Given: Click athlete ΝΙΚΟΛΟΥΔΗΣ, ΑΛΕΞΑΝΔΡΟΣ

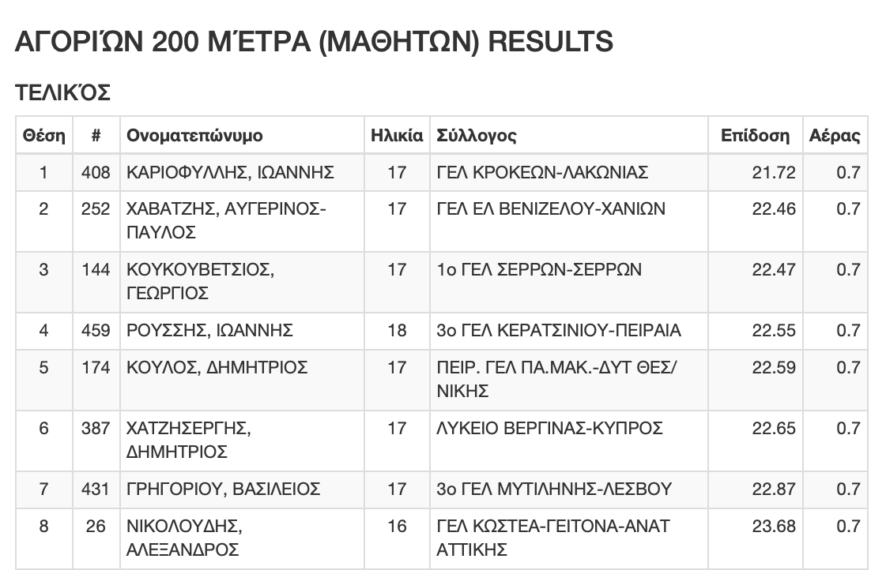Looking at the screenshot, I should click(183, 538).
